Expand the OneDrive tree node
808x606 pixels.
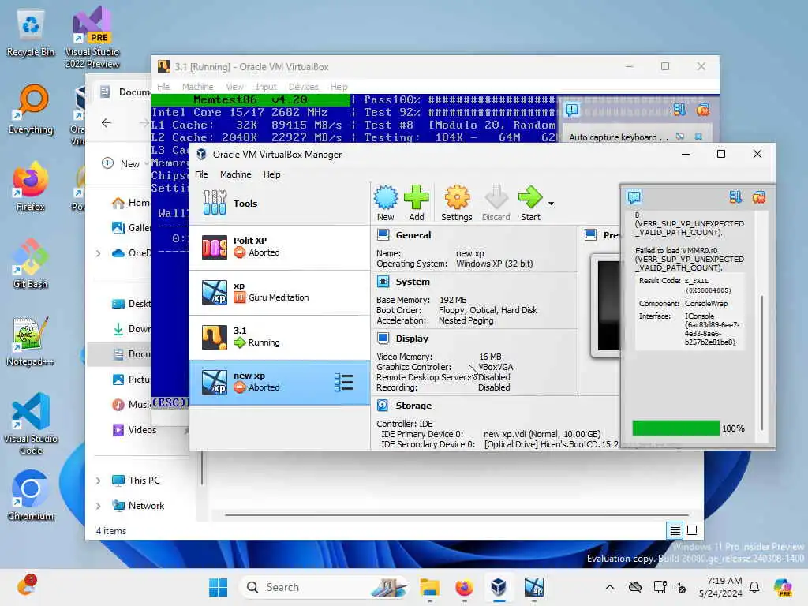tap(99, 253)
